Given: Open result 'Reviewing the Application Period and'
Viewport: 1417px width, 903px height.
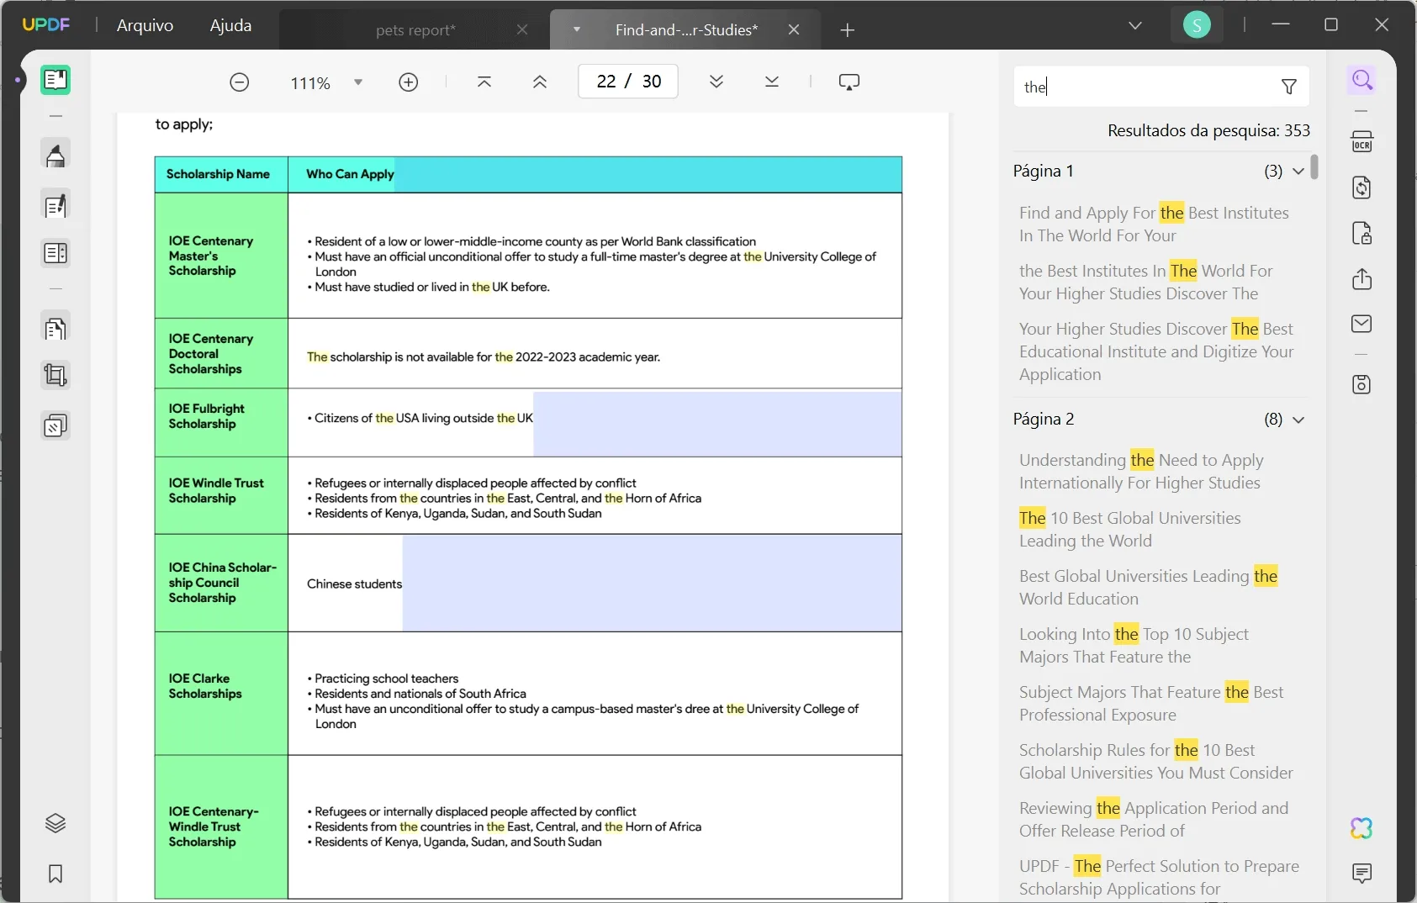Looking at the screenshot, I should tap(1154, 820).
